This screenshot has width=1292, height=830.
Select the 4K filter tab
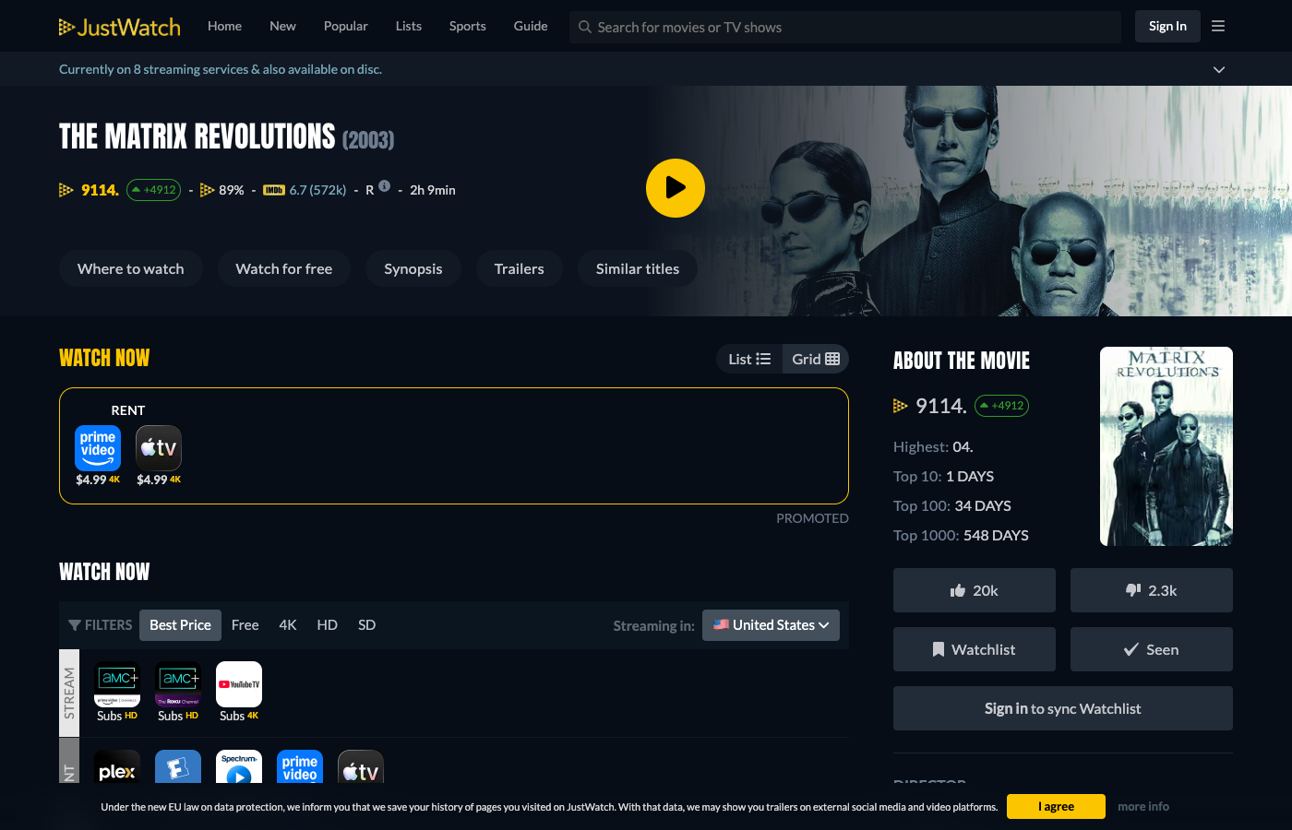tap(288, 625)
